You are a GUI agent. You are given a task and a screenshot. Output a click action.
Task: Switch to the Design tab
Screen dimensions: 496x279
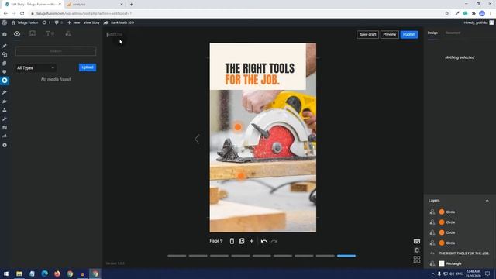(432, 33)
